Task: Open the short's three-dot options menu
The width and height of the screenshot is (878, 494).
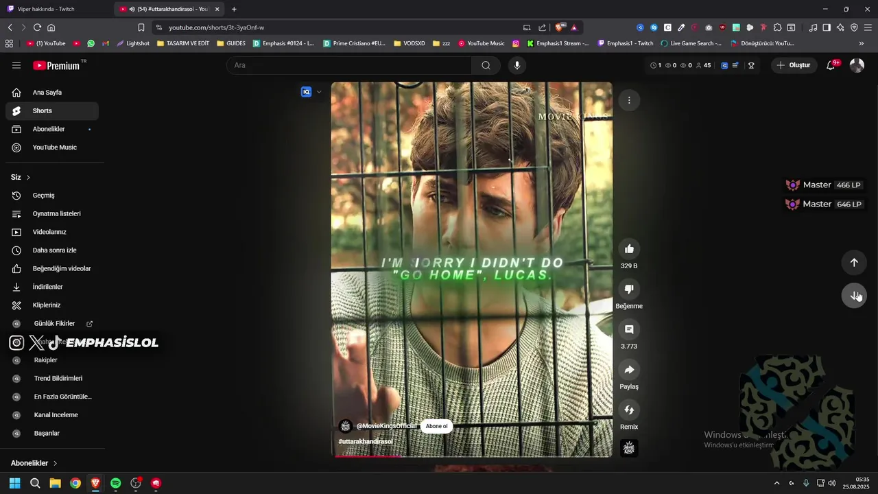Action: [629, 100]
